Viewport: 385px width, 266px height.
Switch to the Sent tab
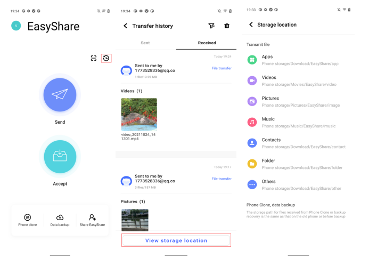pyautogui.click(x=145, y=43)
